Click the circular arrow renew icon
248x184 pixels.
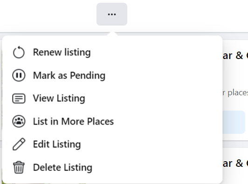(19, 53)
